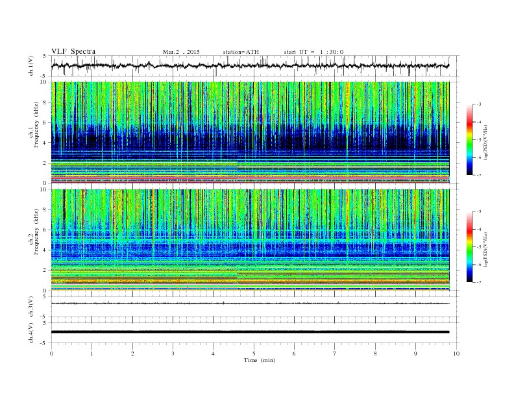
Task: Click the log(PSD) label beside the ch.1 colorbar
Action: (486, 143)
